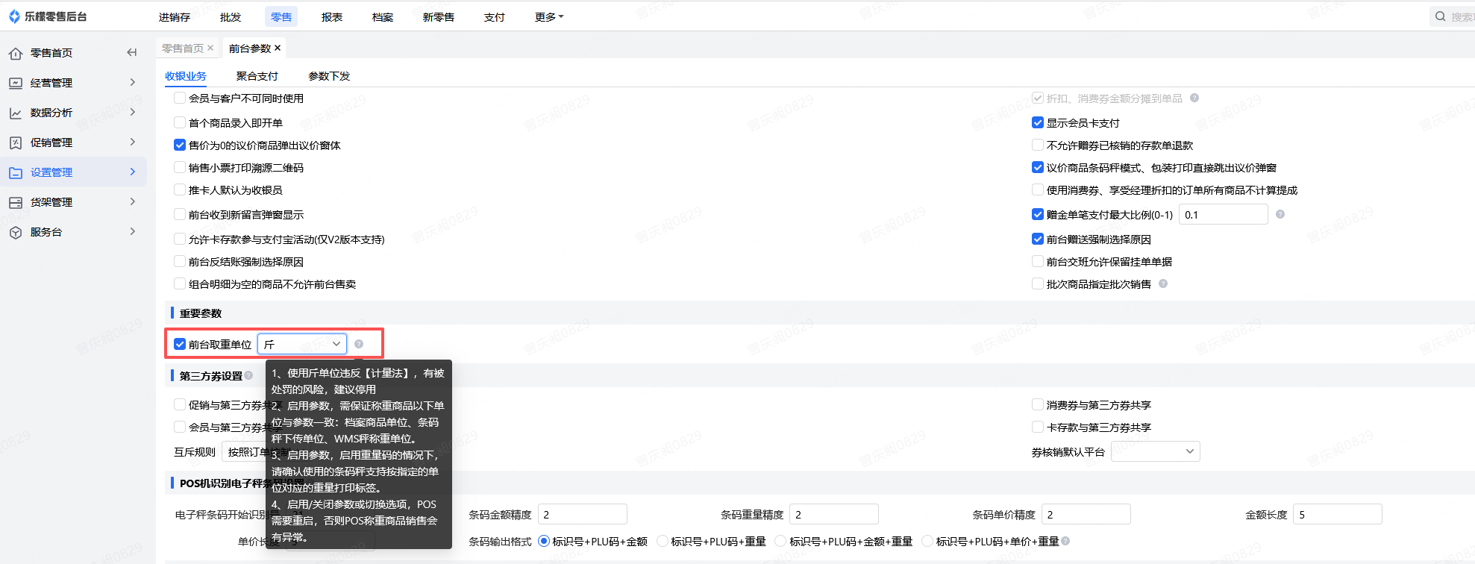Uncheck 售价为0的议价商品弹出议价窗体

180,145
